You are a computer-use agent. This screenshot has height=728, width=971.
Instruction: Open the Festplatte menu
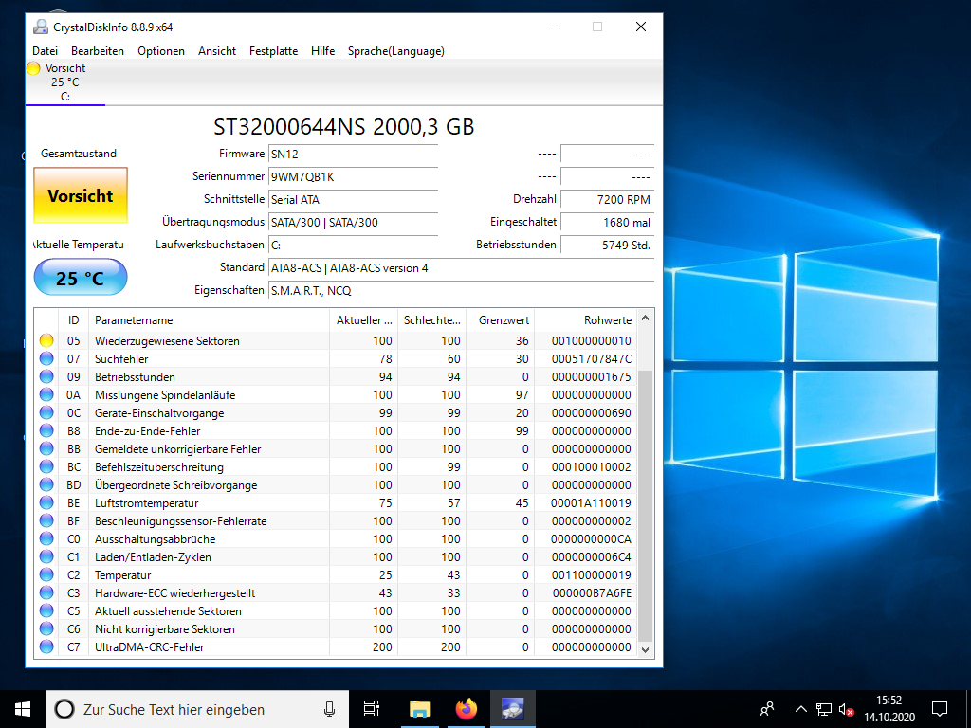click(x=273, y=51)
